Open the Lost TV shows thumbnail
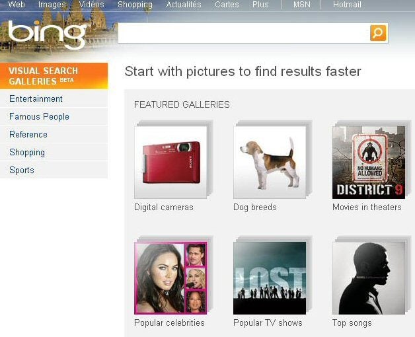The image size is (415, 337). coord(270,278)
